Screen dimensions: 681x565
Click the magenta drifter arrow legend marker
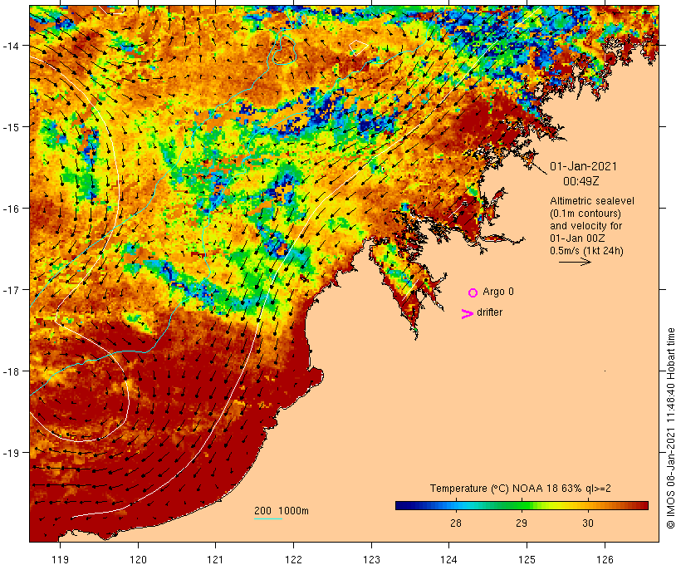click(467, 314)
